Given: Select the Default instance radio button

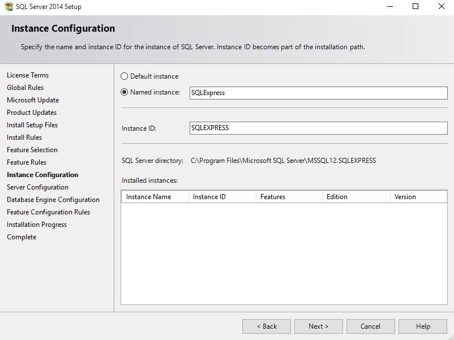Looking at the screenshot, I should click(124, 76).
